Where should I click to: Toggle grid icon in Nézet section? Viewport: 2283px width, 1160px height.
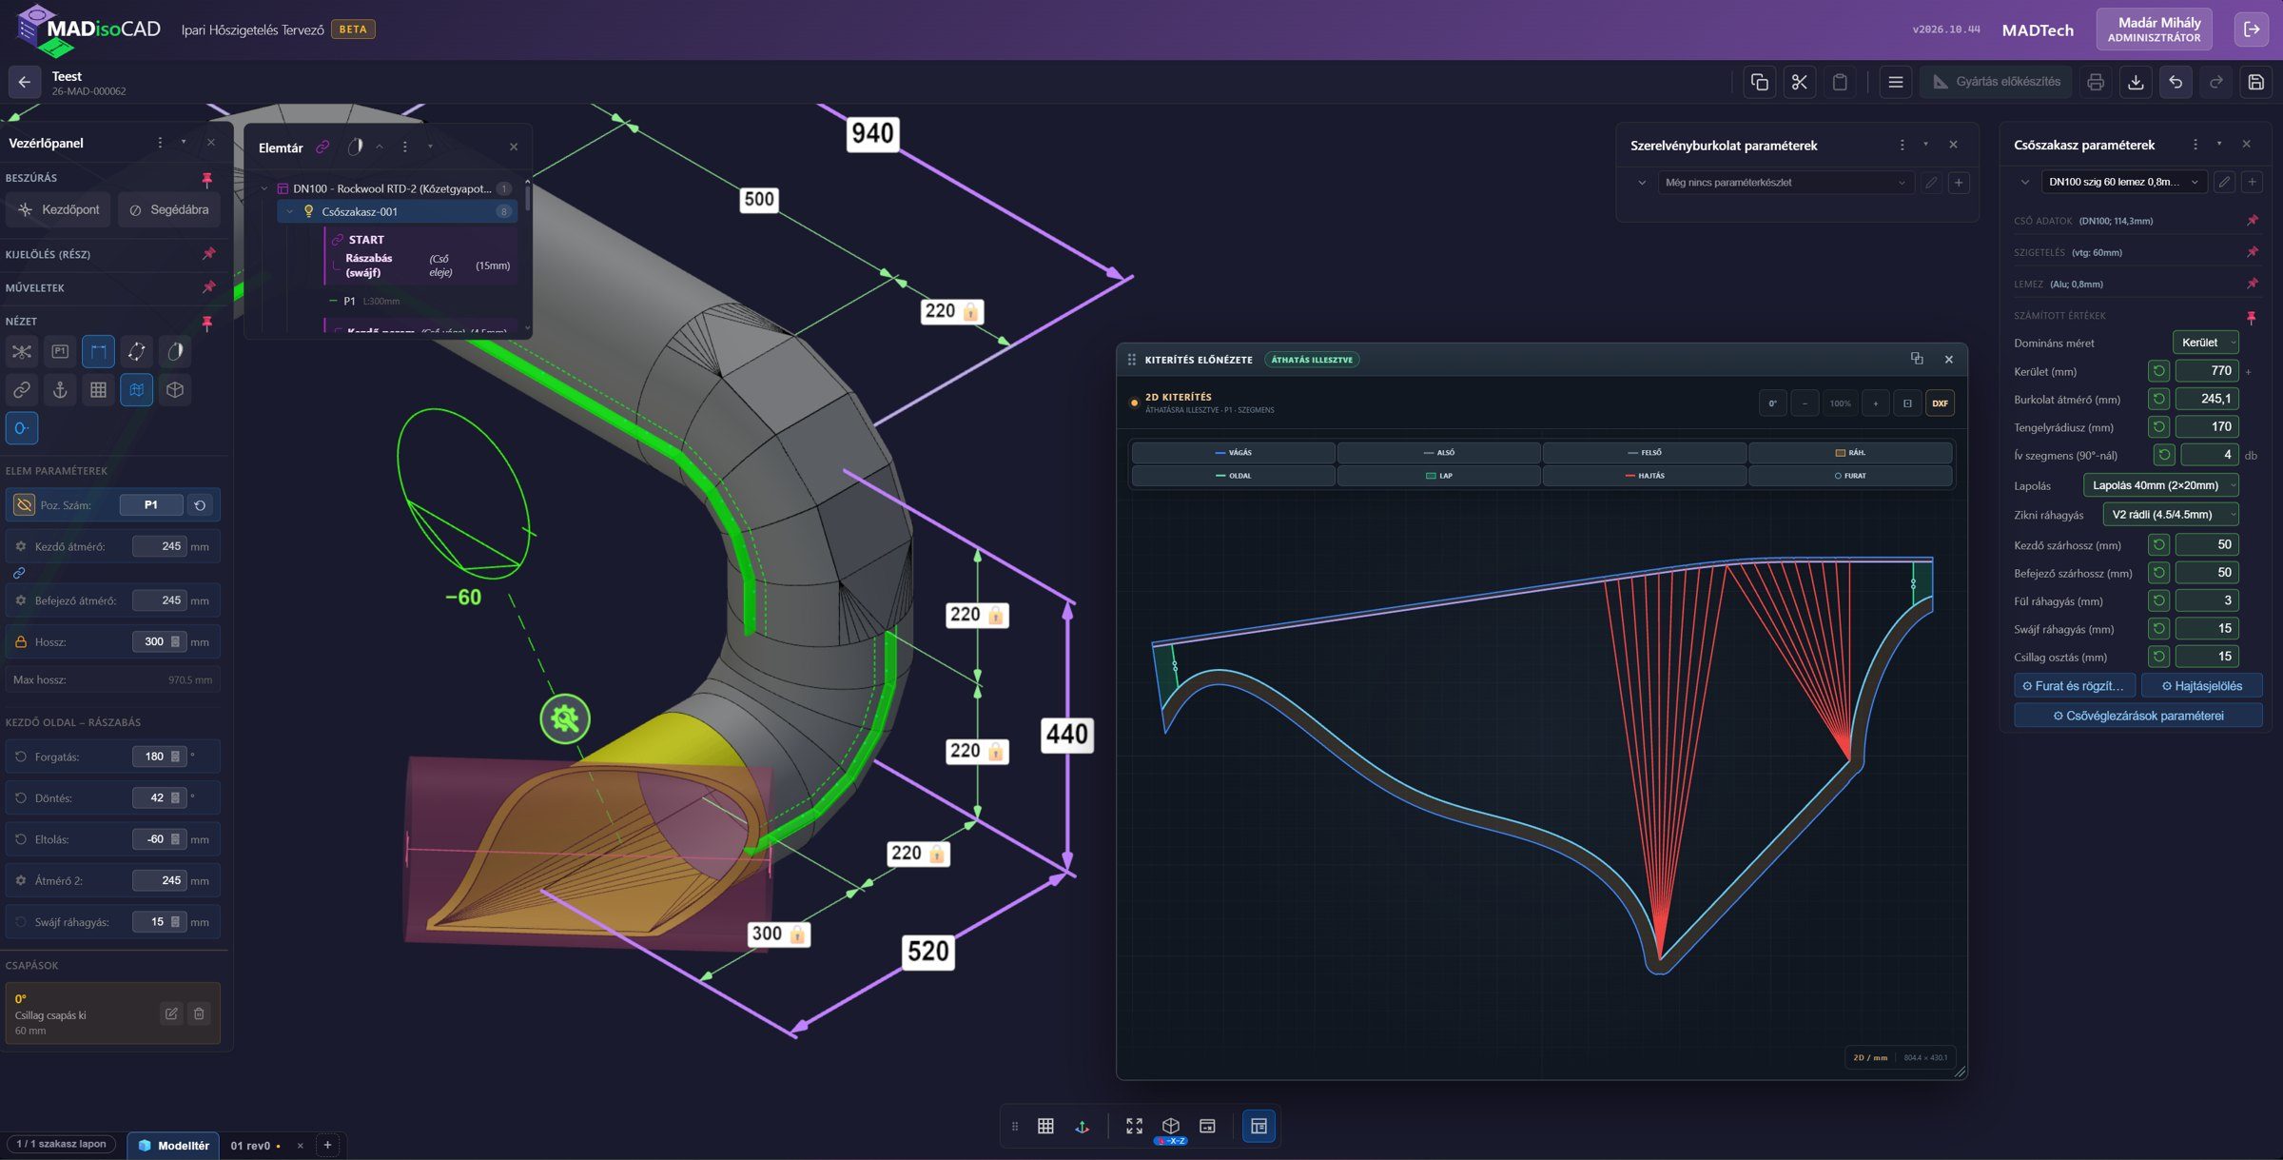click(x=98, y=389)
